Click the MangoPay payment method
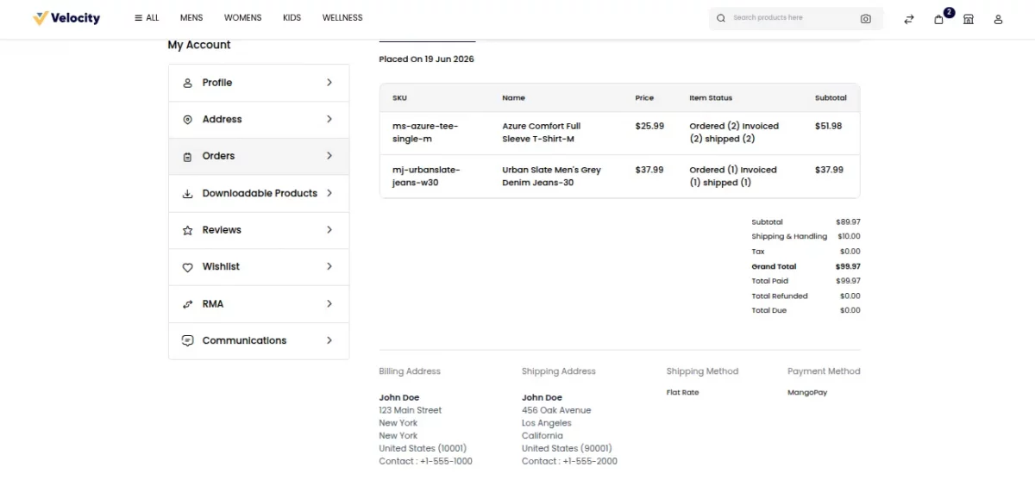Image resolution: width=1035 pixels, height=492 pixels. click(807, 393)
